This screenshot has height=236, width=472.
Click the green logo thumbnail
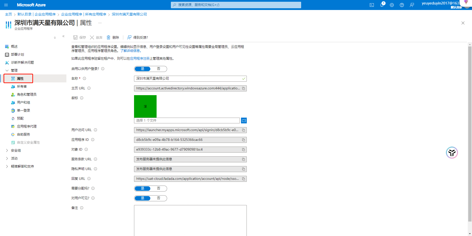click(x=145, y=106)
